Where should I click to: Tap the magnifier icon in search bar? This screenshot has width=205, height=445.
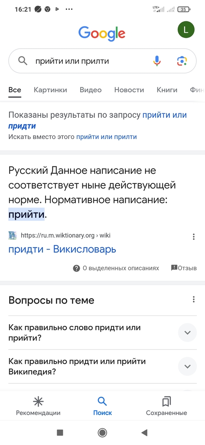coord(23,61)
